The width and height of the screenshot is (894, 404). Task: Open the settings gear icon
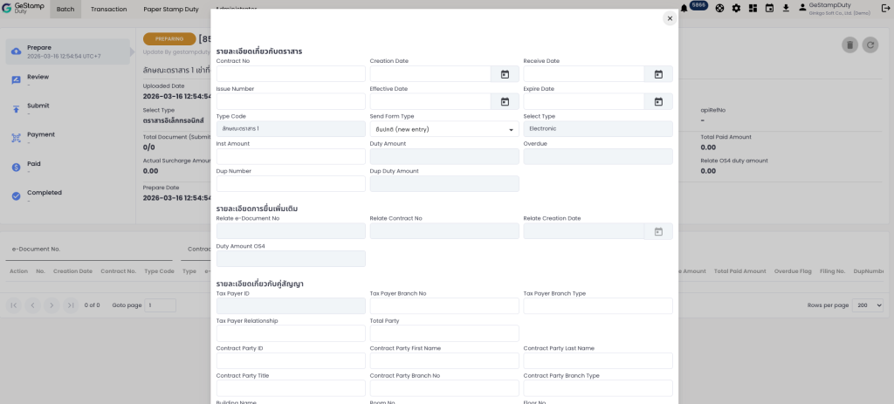click(736, 8)
